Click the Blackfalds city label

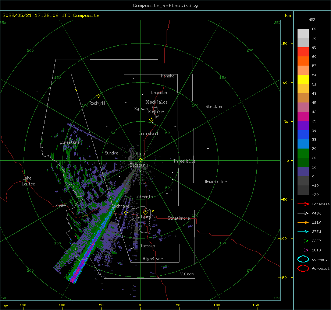[156, 102]
